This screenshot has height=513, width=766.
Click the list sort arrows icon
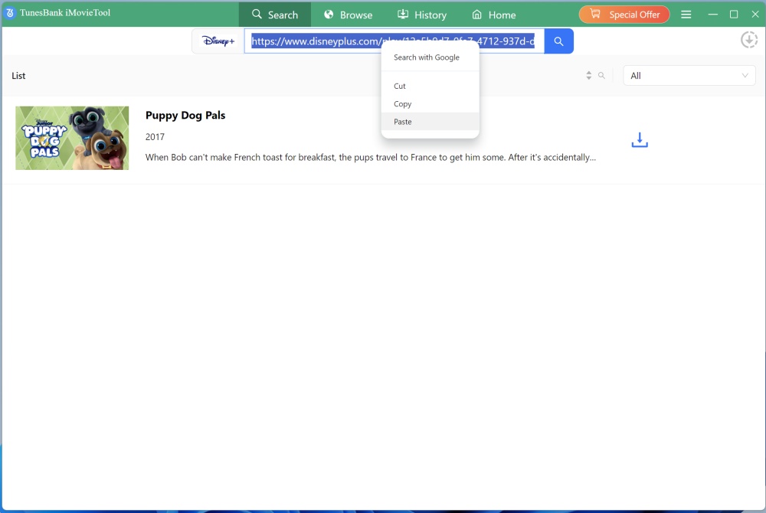click(588, 75)
